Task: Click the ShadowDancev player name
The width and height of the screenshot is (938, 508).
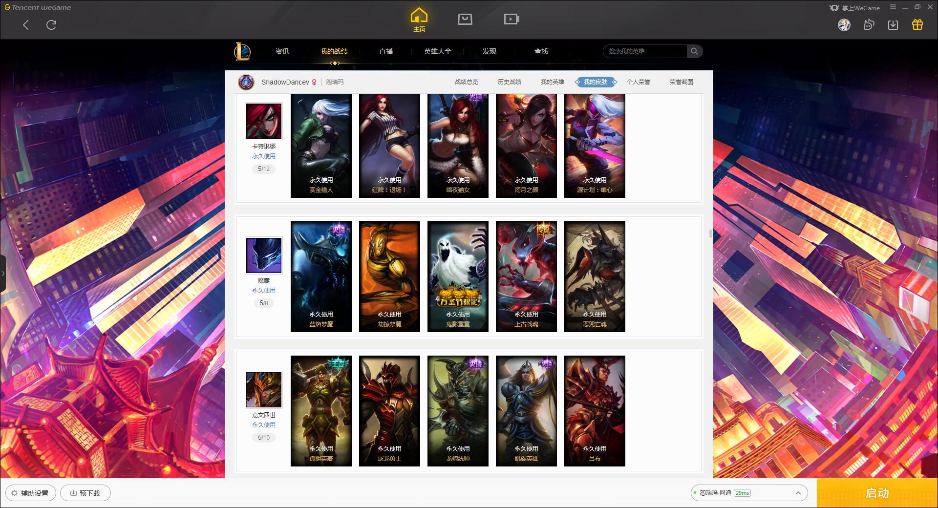Action: click(285, 82)
